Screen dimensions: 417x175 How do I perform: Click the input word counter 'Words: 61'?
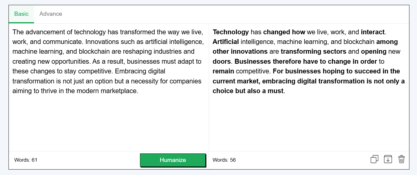(26, 160)
